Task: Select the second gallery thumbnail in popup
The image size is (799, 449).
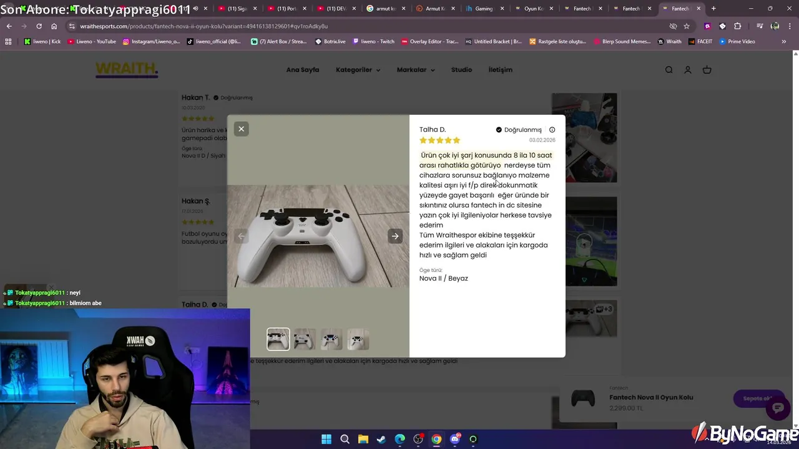Action: pos(305,339)
